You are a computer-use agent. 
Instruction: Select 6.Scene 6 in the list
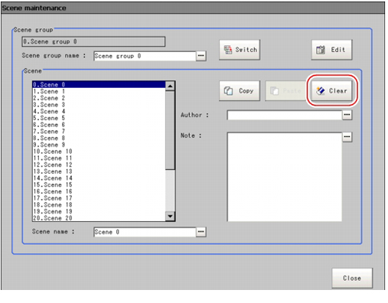(x=99, y=125)
